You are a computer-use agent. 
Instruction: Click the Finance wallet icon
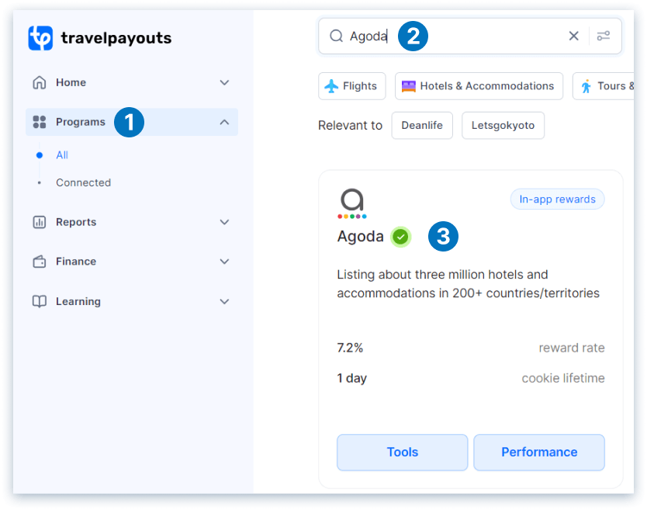[x=40, y=262]
